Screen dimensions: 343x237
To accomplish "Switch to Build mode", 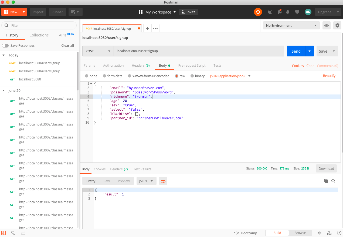I will (277, 233).
